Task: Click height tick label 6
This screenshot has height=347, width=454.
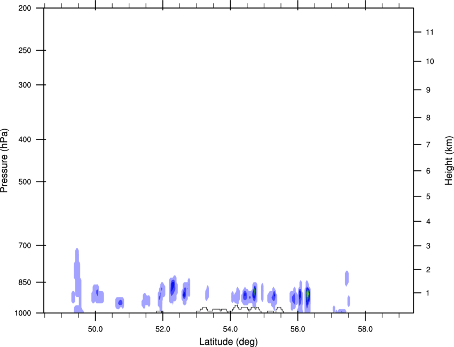Action: point(428,171)
